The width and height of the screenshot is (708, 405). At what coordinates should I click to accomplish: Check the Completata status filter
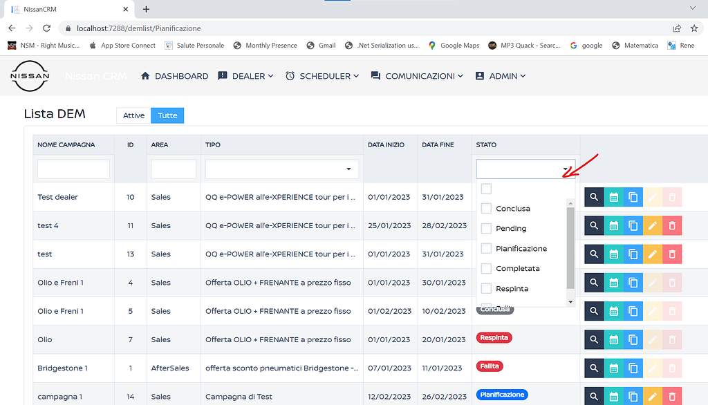pyautogui.click(x=486, y=268)
